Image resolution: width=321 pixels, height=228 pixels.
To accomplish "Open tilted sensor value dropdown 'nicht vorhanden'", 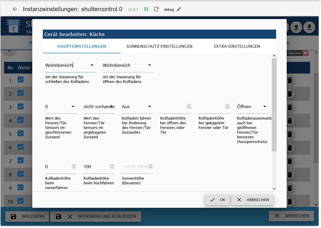I will [x=99, y=107].
